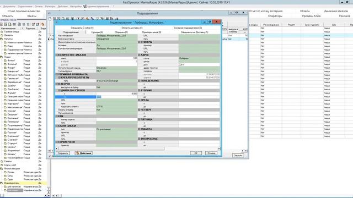Collapse the БЛАНК ЗАКАЗА section
The height and width of the screenshot is (198, 353).
[57, 126]
